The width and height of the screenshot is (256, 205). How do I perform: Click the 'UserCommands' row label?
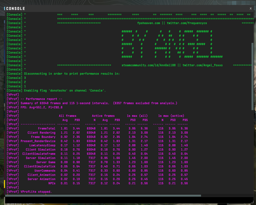tap(45, 171)
